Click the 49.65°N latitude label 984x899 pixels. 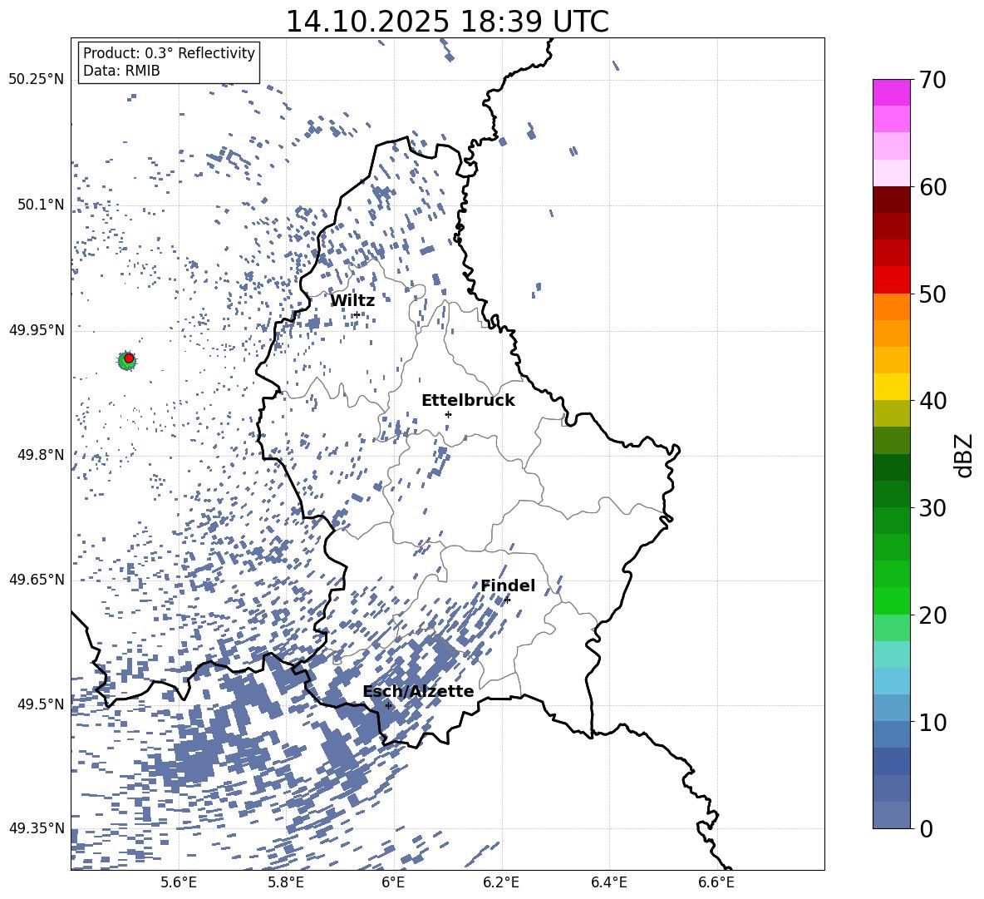pyautogui.click(x=37, y=580)
